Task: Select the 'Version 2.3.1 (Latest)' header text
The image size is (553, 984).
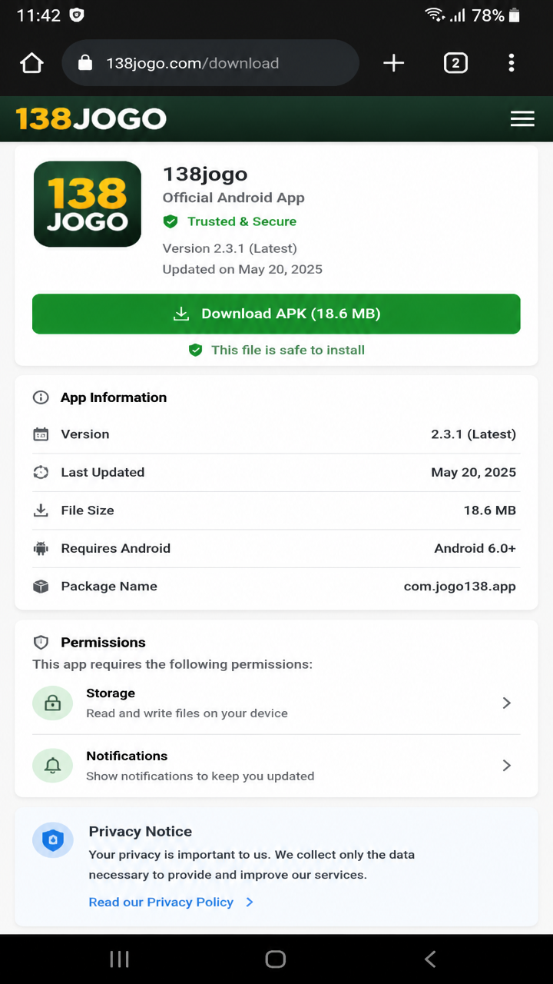Action: [230, 248]
